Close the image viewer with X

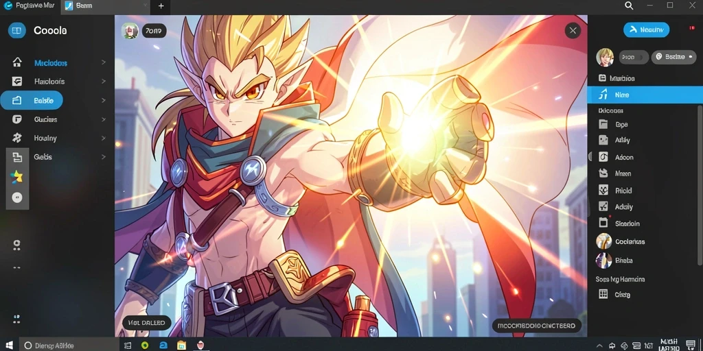[x=573, y=30]
